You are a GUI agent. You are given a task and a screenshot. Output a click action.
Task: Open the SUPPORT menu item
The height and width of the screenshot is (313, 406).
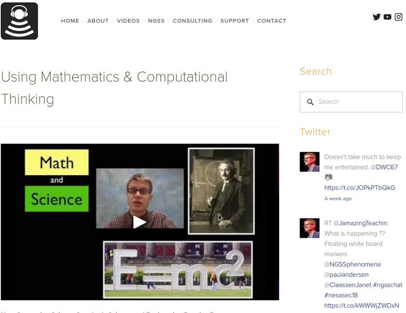click(235, 21)
